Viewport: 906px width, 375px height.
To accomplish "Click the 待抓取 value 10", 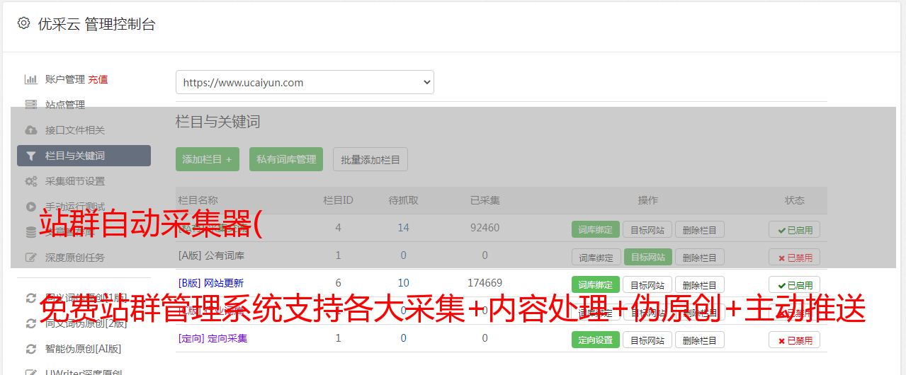I will (403, 283).
